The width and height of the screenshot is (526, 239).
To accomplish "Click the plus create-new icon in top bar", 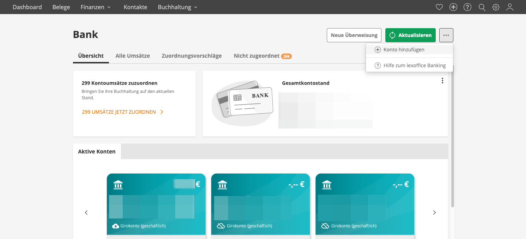I will point(453,7).
